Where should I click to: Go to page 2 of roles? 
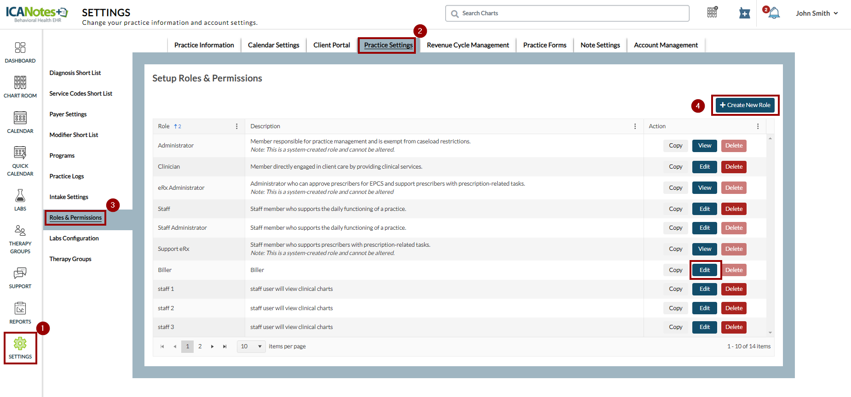(200, 346)
